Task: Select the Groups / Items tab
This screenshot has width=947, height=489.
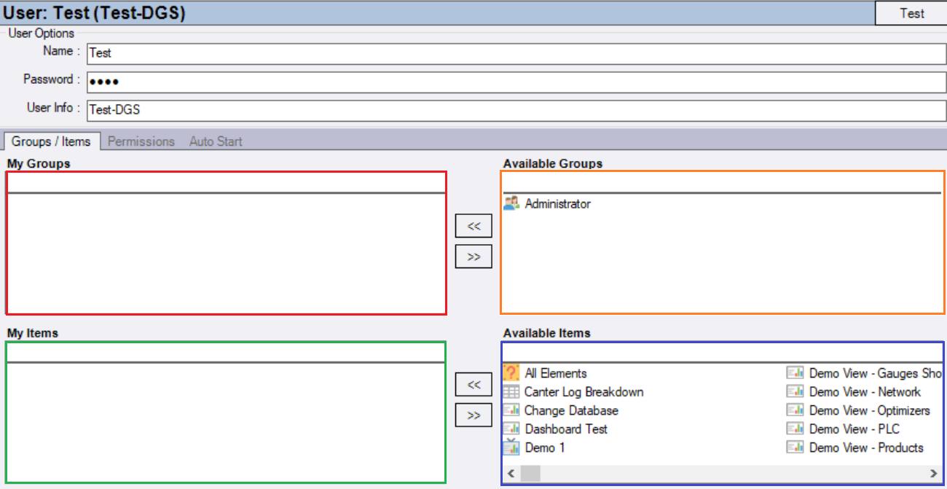Action: tap(51, 142)
